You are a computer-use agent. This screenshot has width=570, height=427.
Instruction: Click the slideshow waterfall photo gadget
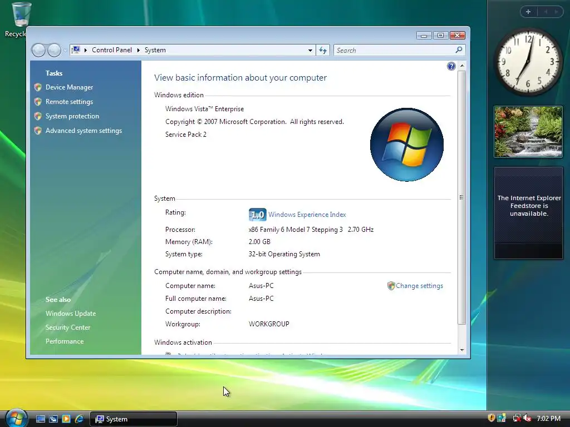click(528, 132)
